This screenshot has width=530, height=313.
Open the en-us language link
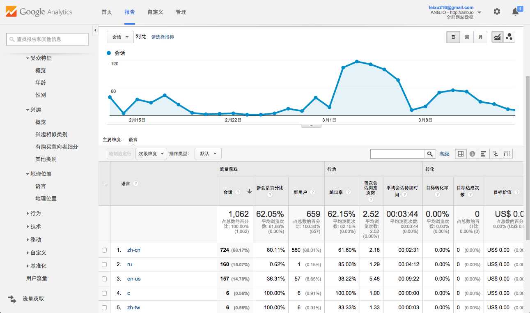tap(134, 279)
